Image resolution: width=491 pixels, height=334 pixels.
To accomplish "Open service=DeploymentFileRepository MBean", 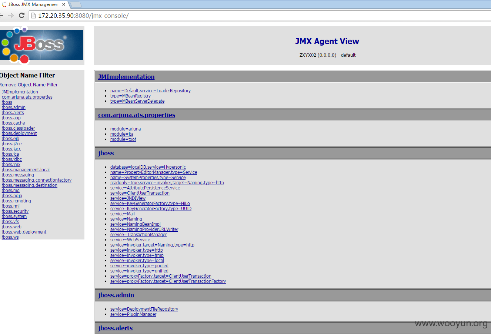I will point(144,309).
